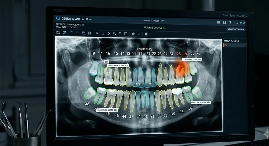This screenshot has width=269, height=146.
Task: Click the open folder icon in the title bar
Action: pos(219,22)
